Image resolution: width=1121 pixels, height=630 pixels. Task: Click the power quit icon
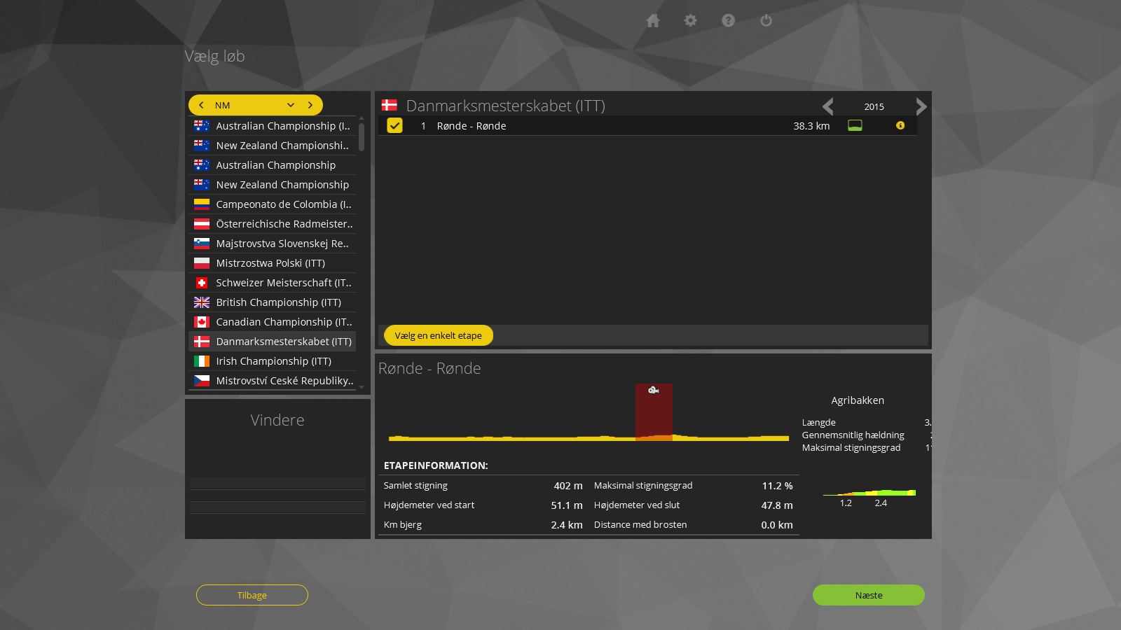766,21
